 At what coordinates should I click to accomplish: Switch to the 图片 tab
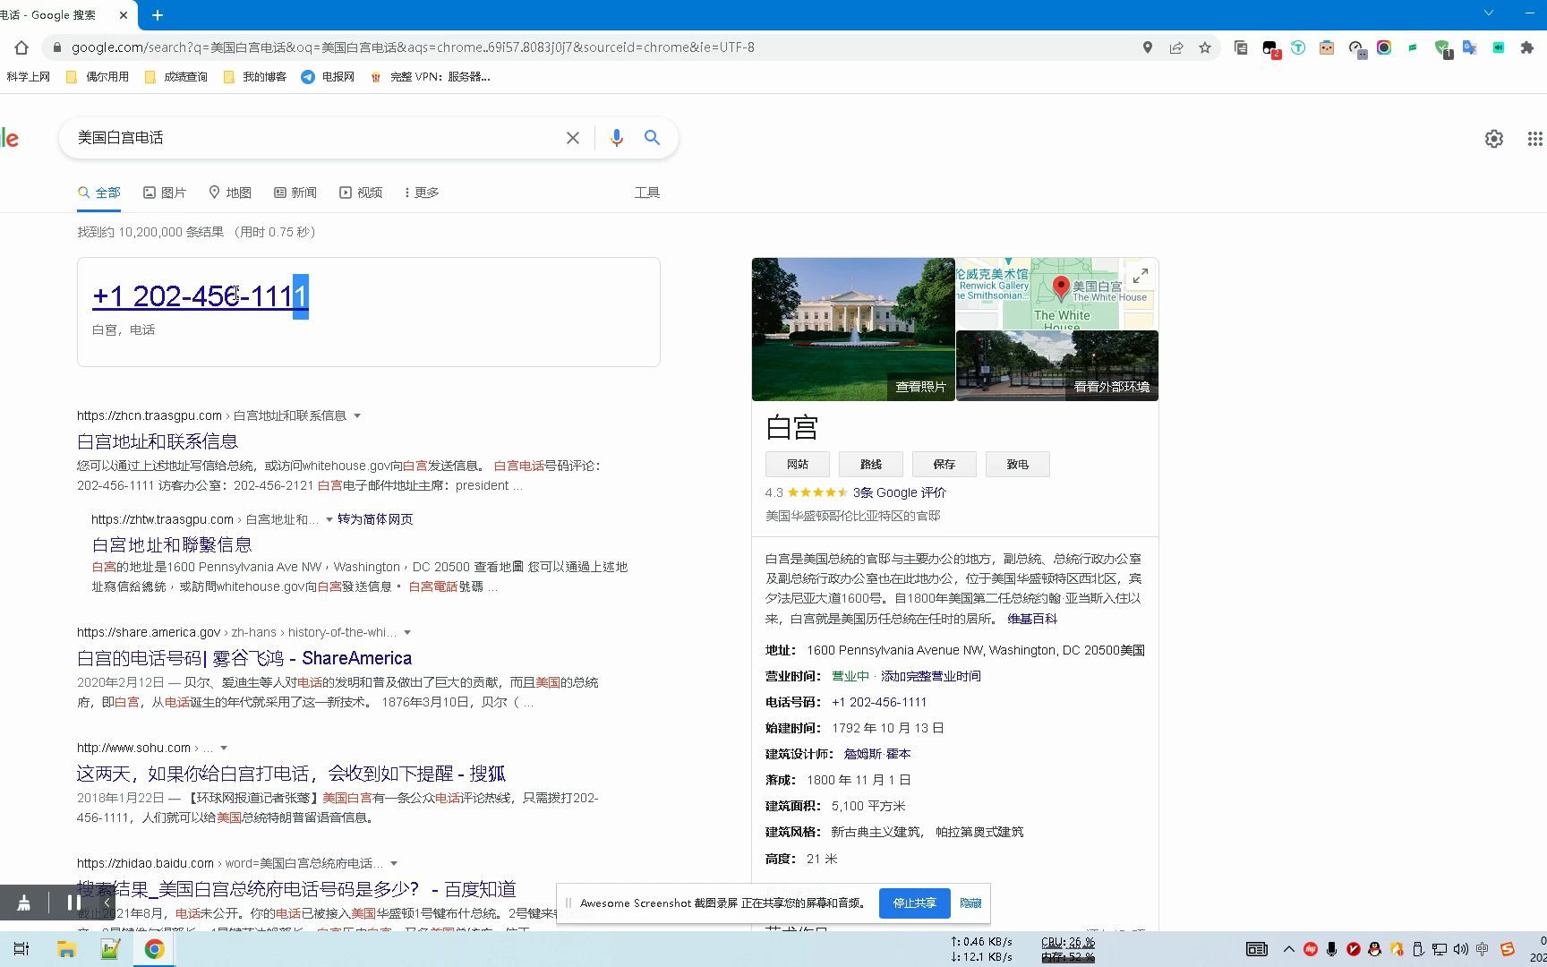pyautogui.click(x=165, y=193)
